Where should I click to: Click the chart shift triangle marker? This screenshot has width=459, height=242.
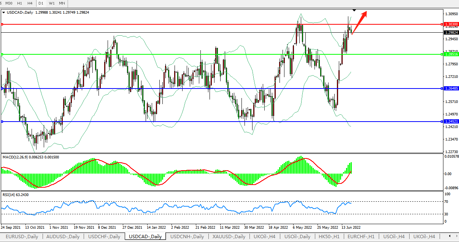pyautogui.click(x=354, y=10)
